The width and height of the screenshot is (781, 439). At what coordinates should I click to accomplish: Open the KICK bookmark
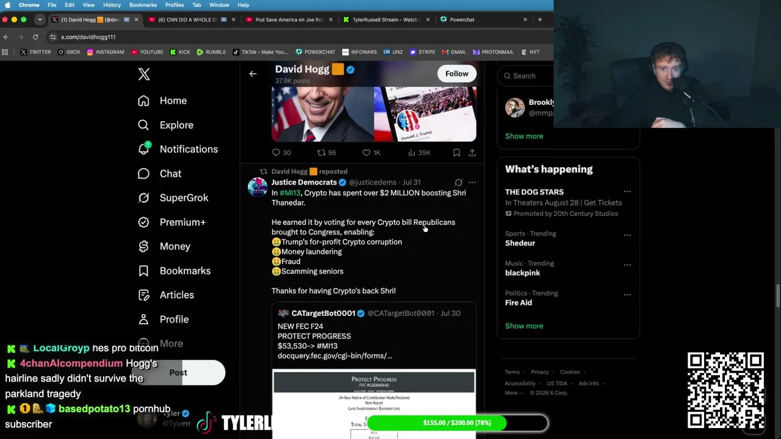[179, 52]
